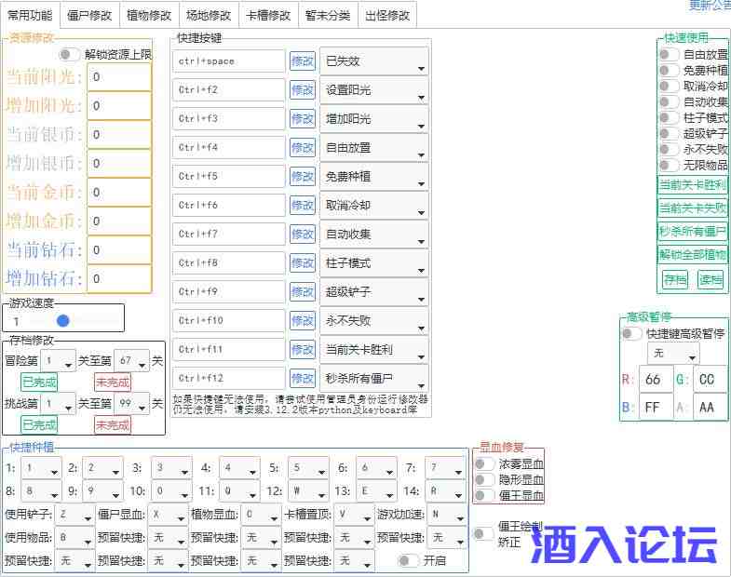The image size is (731, 577).
Task: Click 修改 button next to Ctrl+f2 hotkey
Action: pyautogui.click(x=303, y=90)
